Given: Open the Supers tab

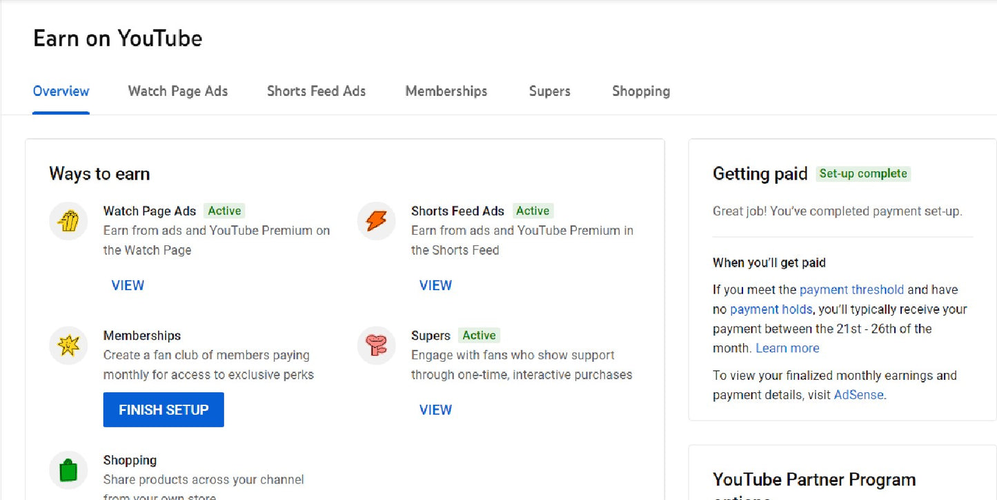Looking at the screenshot, I should tap(549, 91).
